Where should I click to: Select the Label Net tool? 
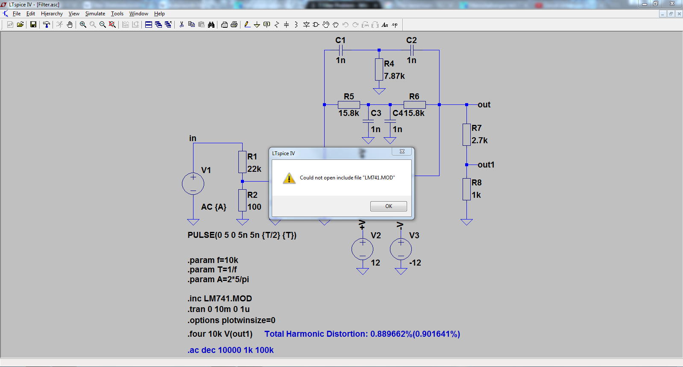[267, 25]
